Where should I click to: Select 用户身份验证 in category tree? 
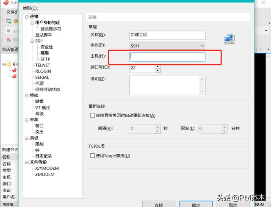point(47,22)
